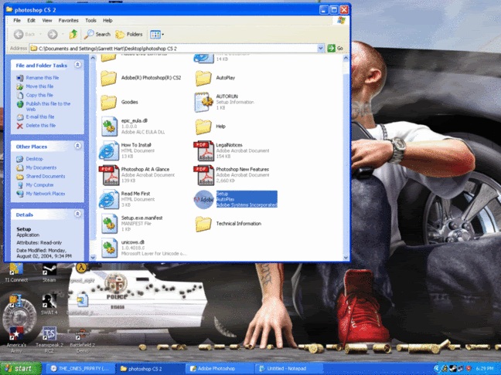Open the Tools menu

90,20
